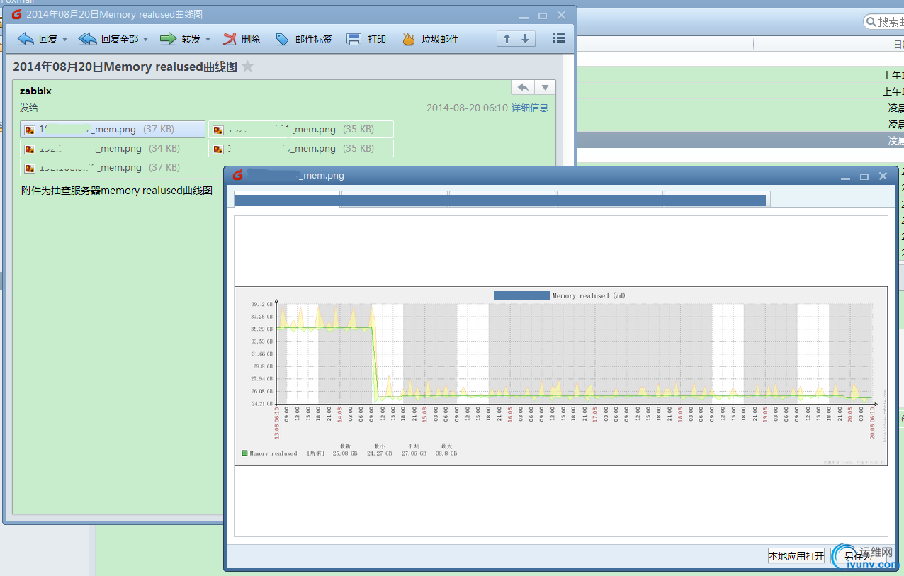This screenshot has width=904, height=576.
Task: Click the date 2014-08-20 06:10
Action: coord(467,108)
